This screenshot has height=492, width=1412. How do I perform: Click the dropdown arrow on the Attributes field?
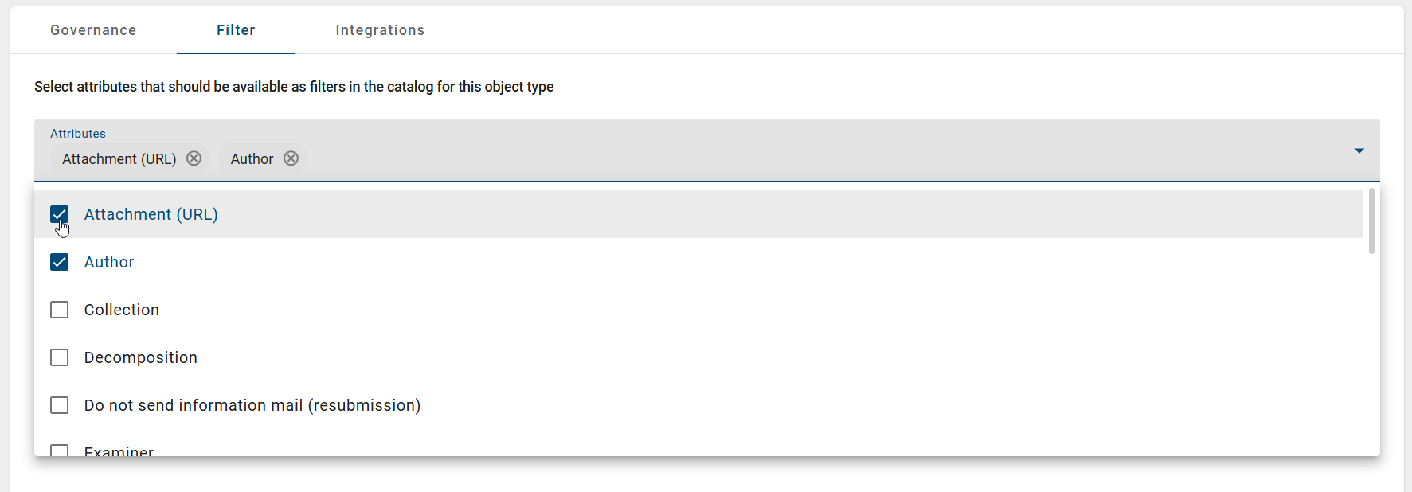point(1359,150)
